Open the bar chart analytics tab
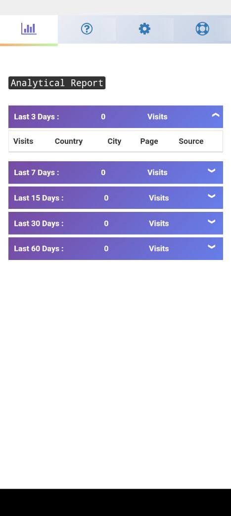This screenshot has height=516, width=231. coord(29,29)
